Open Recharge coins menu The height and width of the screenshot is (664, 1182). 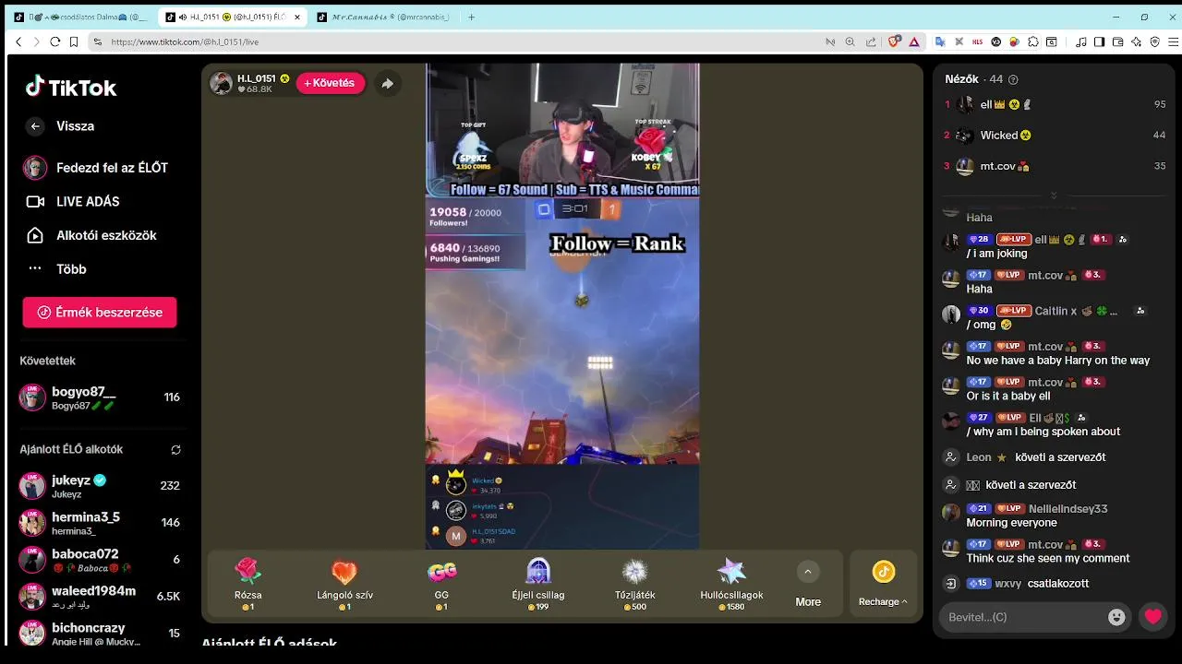[x=883, y=584]
